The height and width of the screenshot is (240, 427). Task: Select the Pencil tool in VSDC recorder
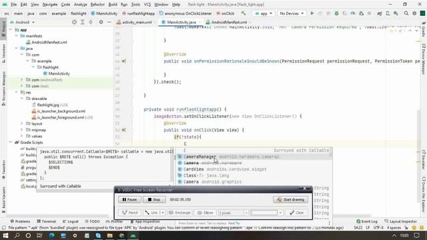(129, 213)
